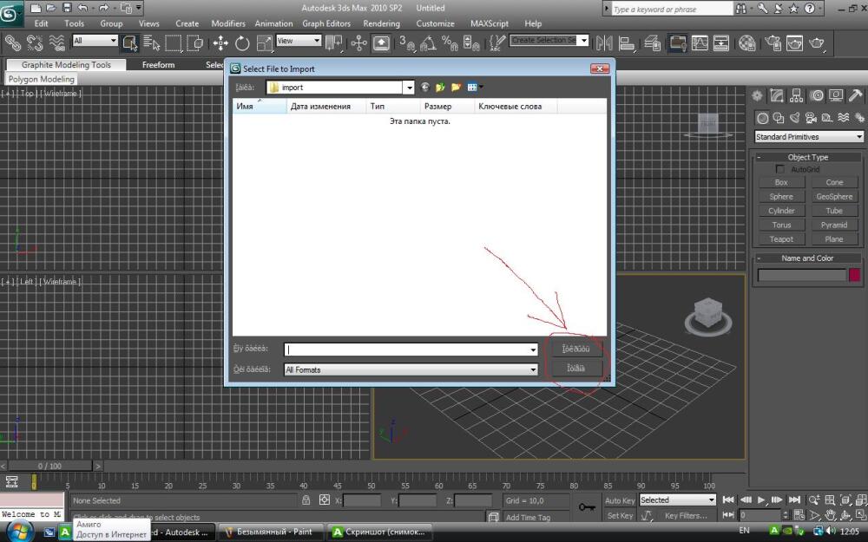Click the Teapot primitive button
Screen dimensions: 868x542
coord(781,239)
